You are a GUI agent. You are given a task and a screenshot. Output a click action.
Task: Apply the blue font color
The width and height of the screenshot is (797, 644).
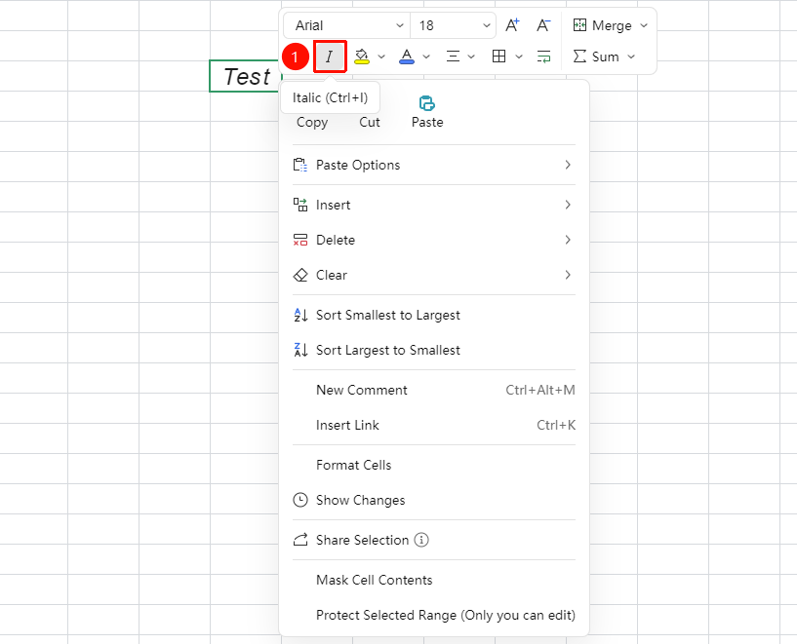[407, 57]
